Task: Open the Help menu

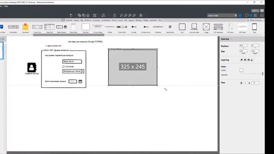Action: click(6, 6)
